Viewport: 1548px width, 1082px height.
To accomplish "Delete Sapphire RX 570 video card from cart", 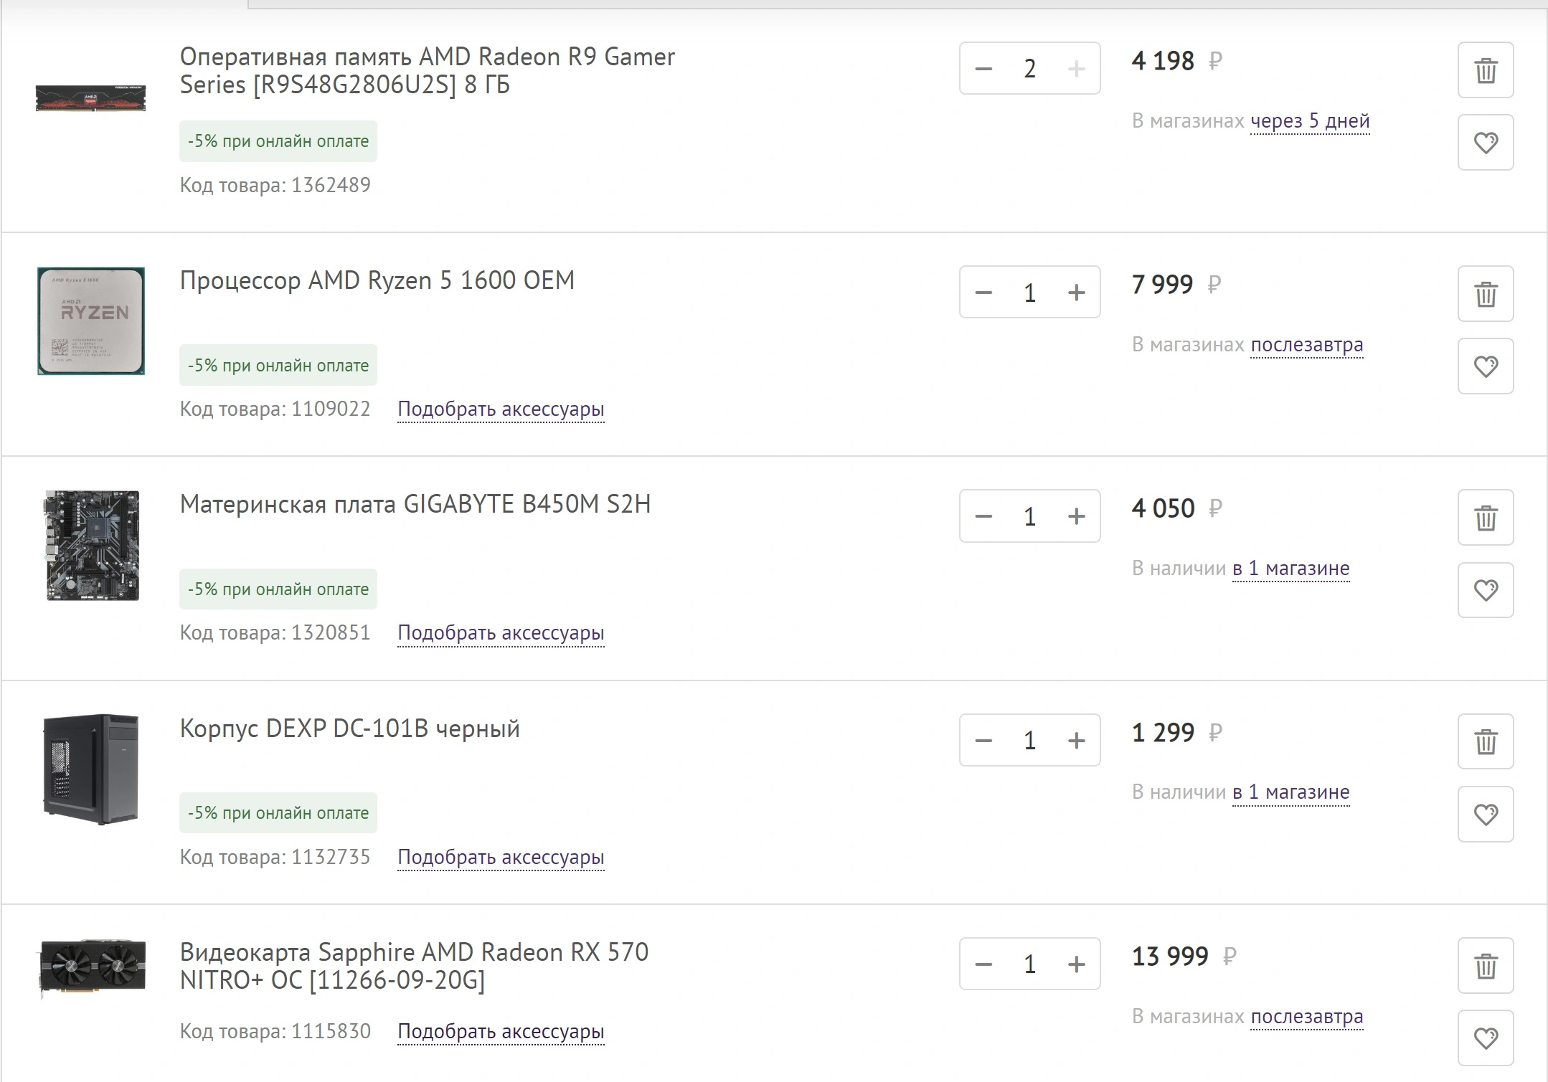I will pos(1486,966).
